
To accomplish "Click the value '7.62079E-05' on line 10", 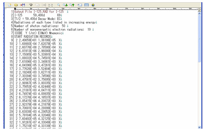I will coord(47,44).
